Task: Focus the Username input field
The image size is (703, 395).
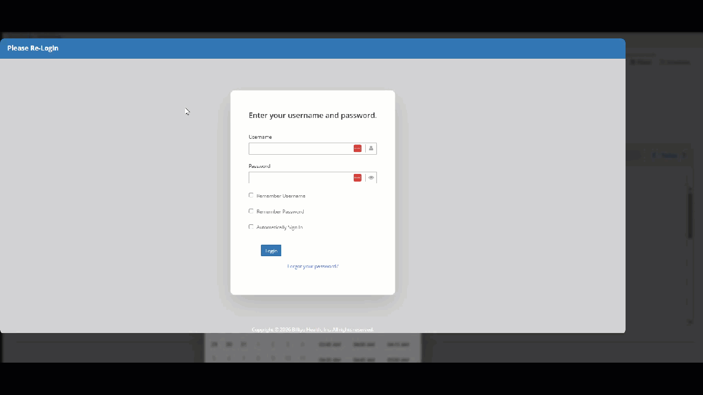Action: pyautogui.click(x=300, y=149)
